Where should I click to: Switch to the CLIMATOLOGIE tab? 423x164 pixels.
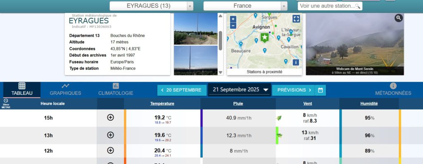pyautogui.click(x=116, y=90)
